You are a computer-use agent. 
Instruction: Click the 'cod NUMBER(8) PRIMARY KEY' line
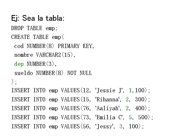[x=54, y=46]
